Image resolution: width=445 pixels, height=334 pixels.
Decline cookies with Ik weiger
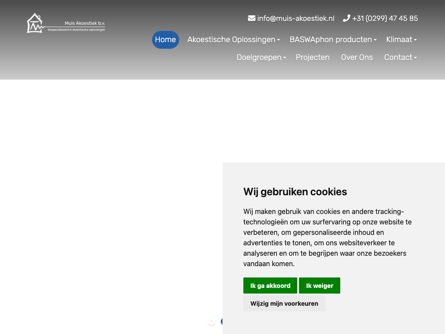pyautogui.click(x=319, y=286)
